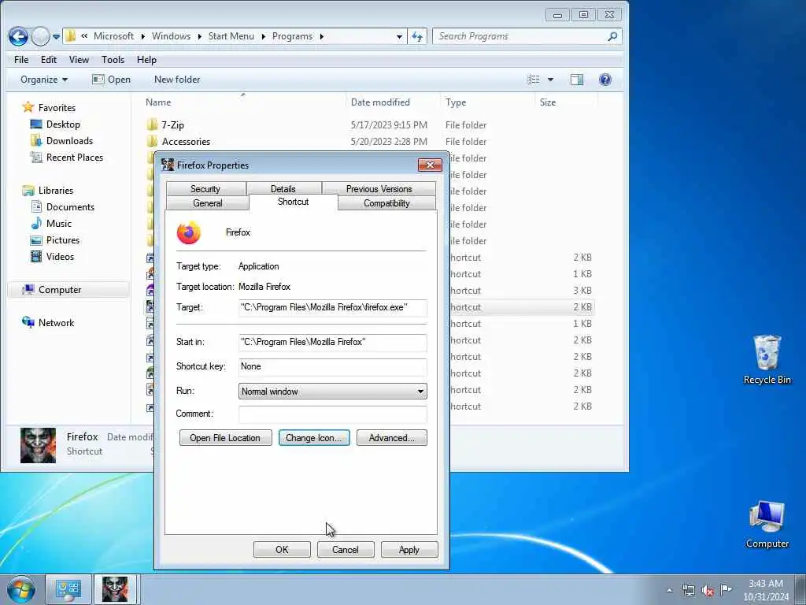806x605 pixels.
Task: Select the Accessories folder row
Action: [x=369, y=141]
